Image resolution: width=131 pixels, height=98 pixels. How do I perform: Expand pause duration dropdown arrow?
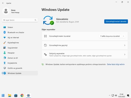point(123,36)
